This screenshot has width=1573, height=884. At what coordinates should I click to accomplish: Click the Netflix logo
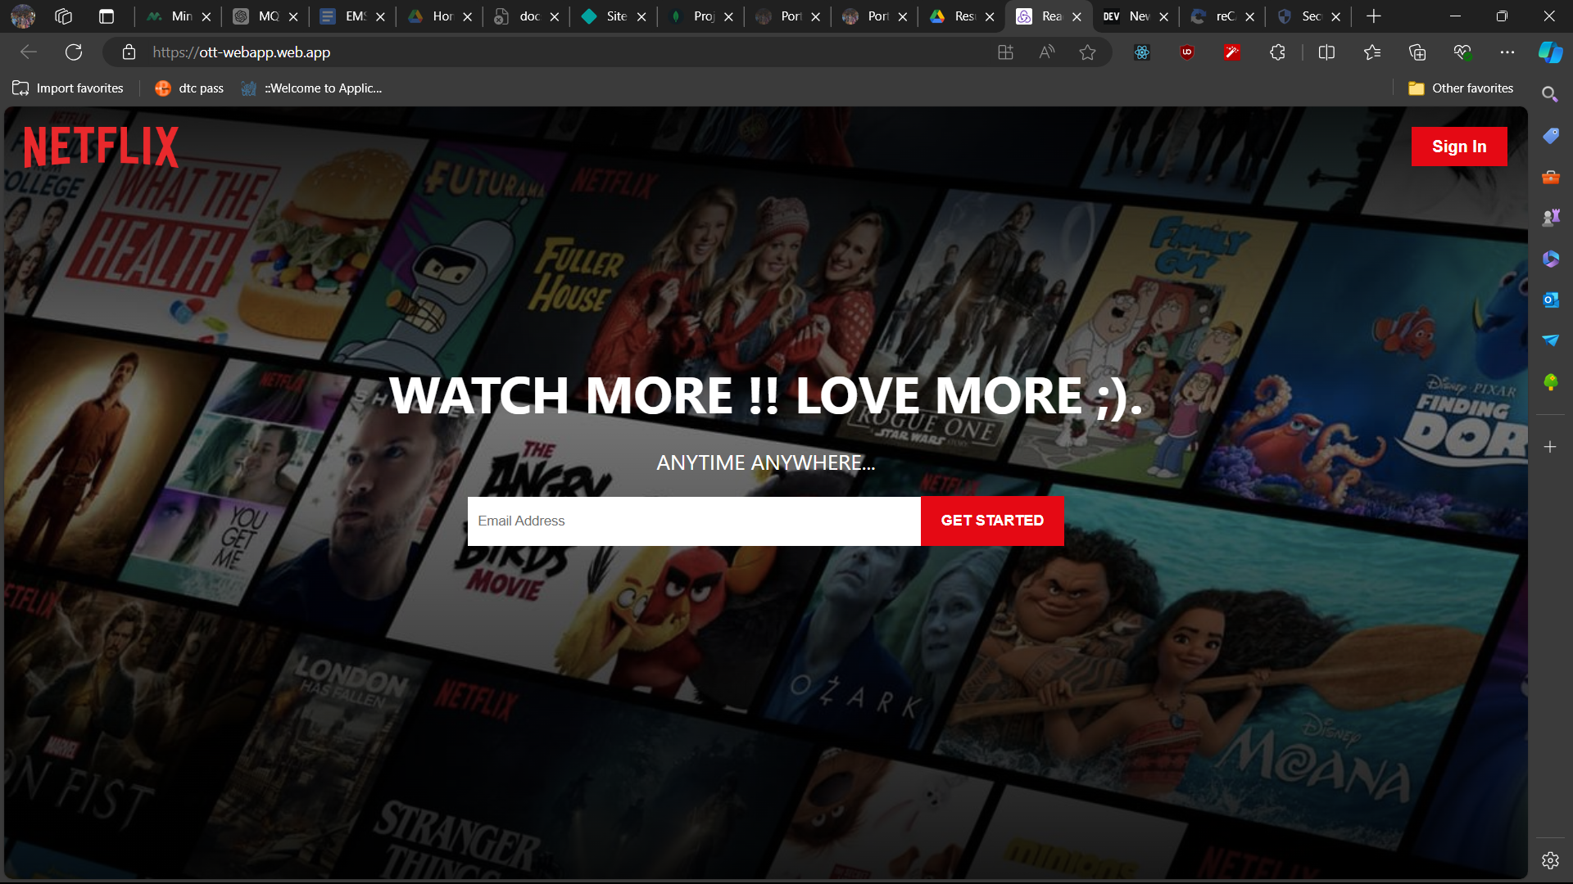click(101, 147)
